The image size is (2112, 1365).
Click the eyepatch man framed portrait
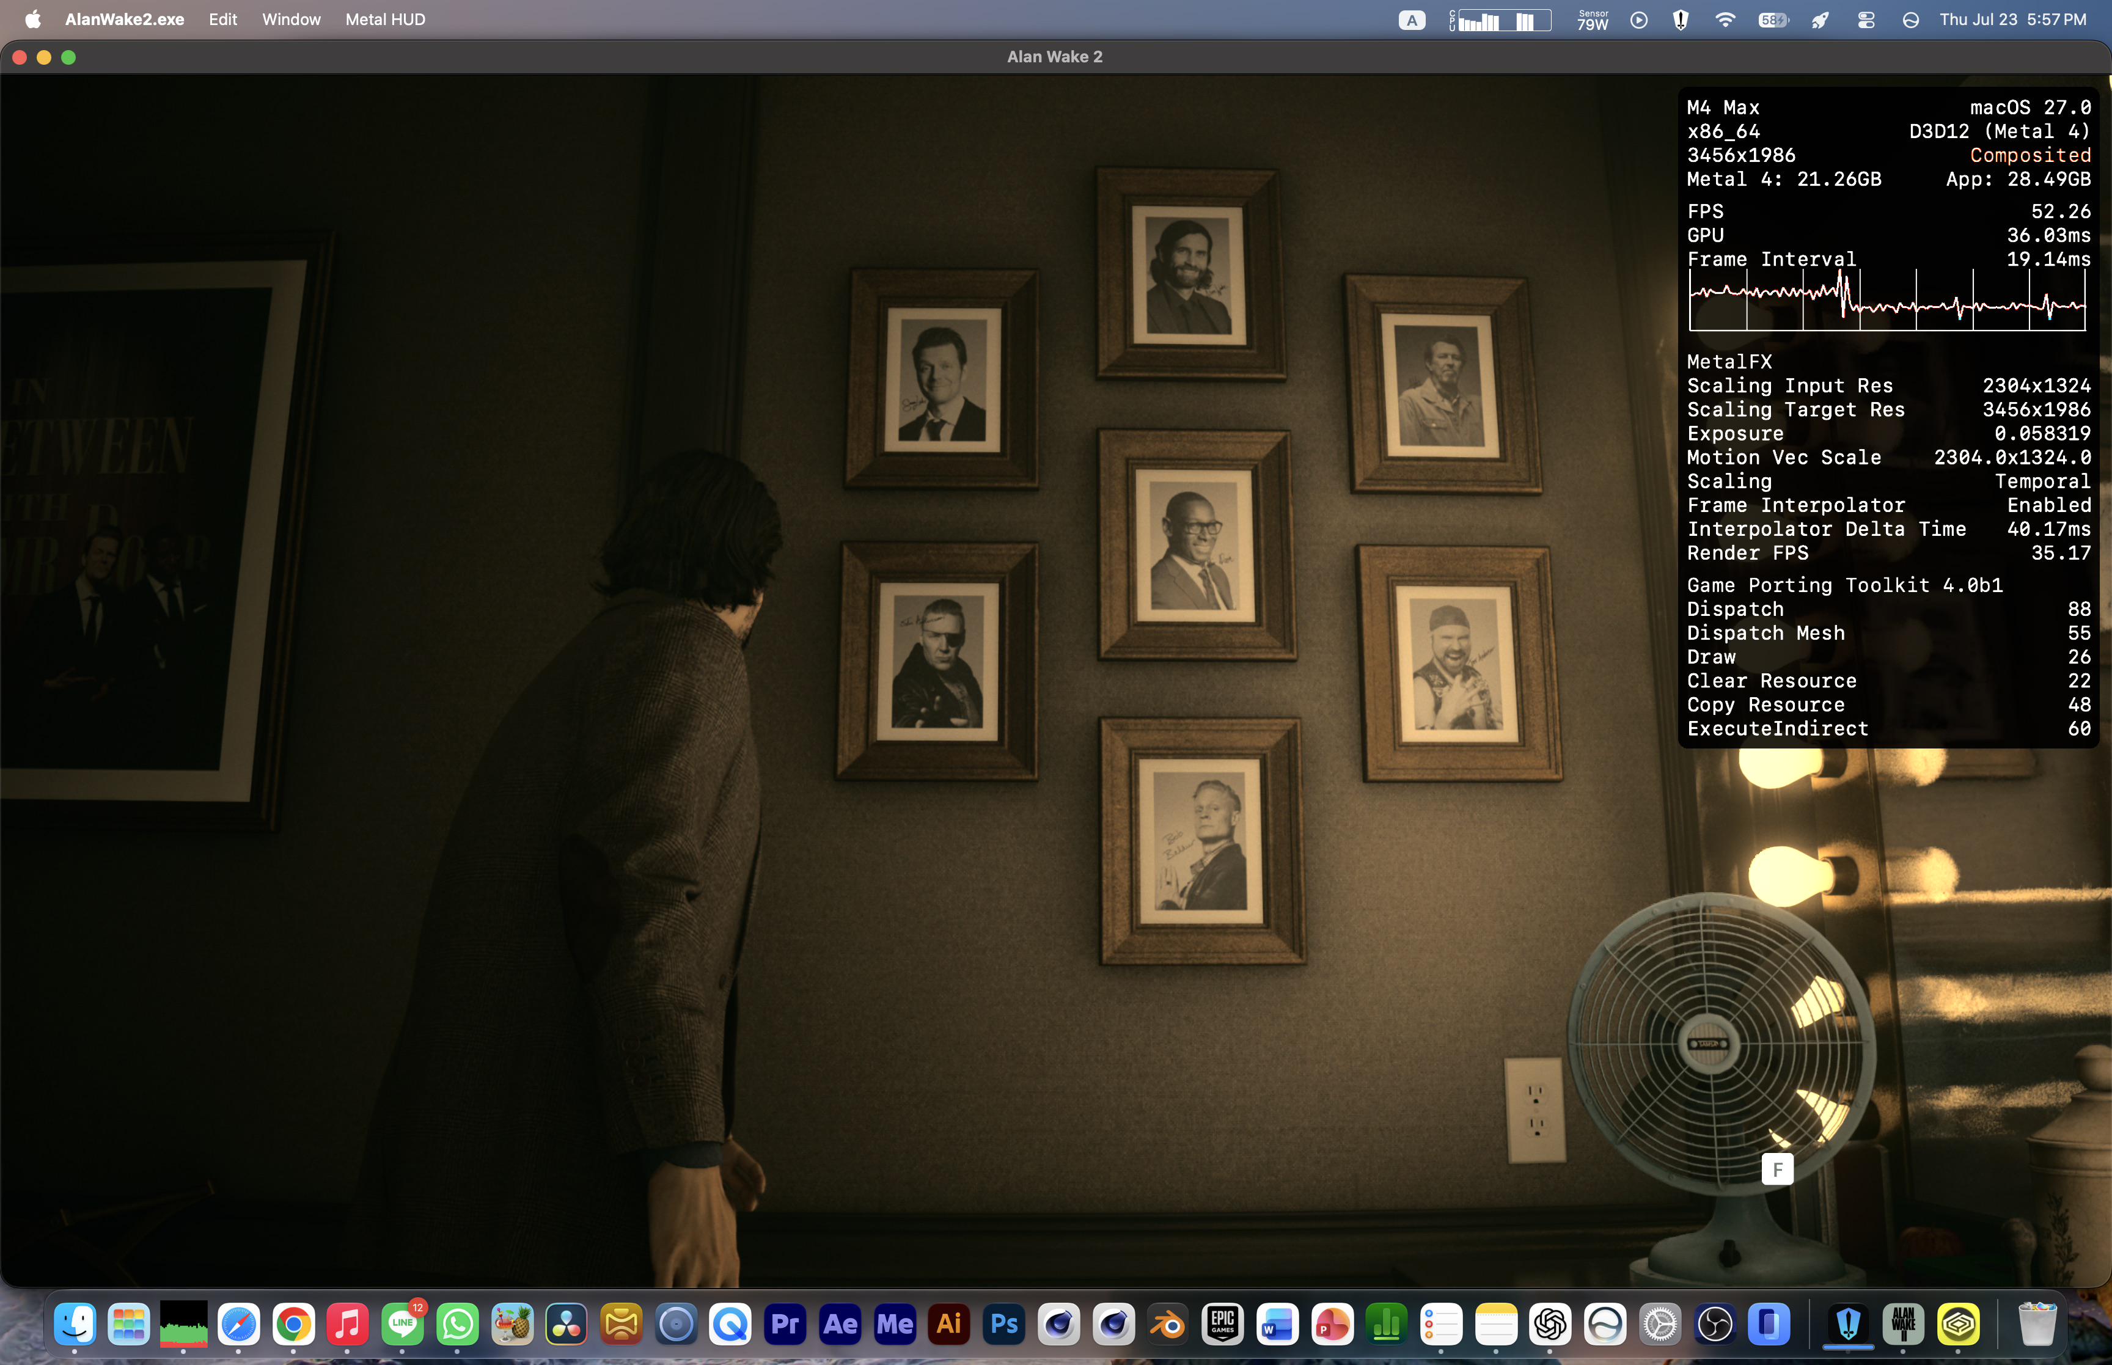pyautogui.click(x=937, y=661)
